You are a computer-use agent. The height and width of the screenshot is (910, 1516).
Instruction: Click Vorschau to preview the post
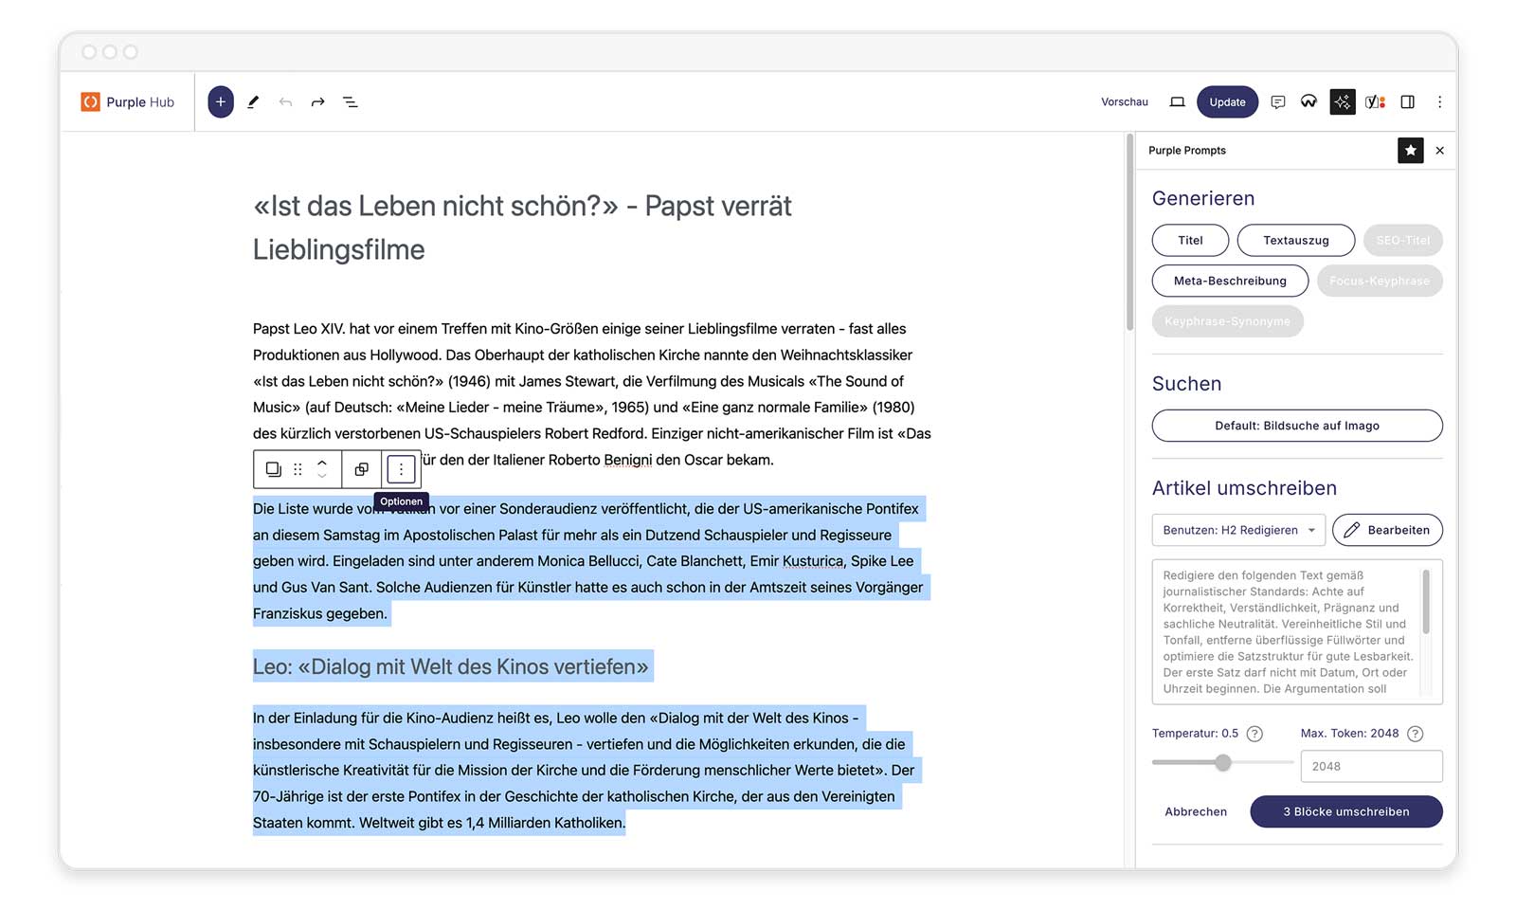1124,101
